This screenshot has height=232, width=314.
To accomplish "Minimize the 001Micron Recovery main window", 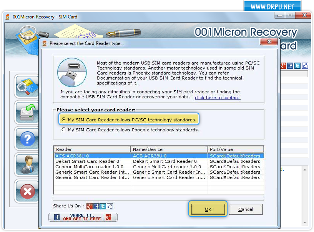I will point(280,15).
